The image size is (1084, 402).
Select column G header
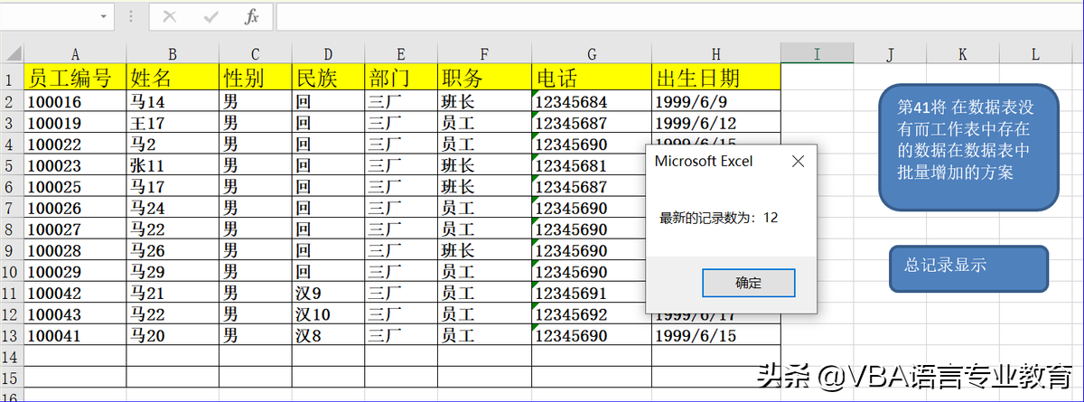pos(592,54)
